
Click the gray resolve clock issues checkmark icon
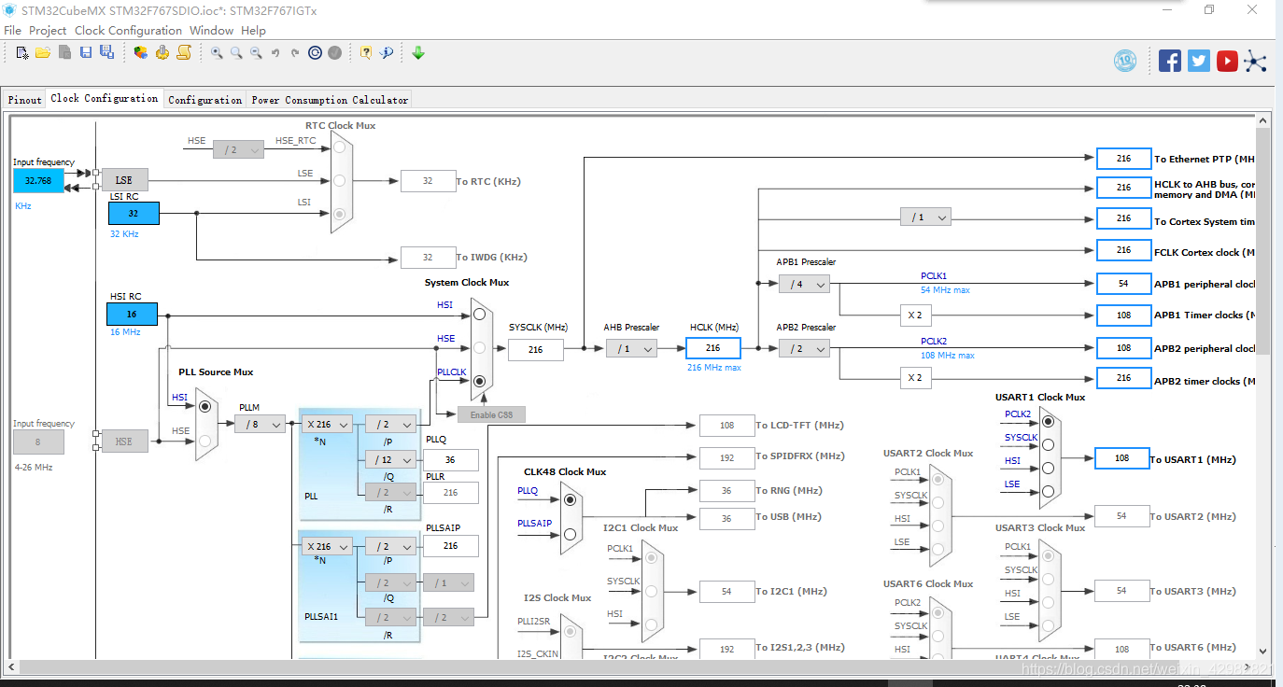pos(334,53)
